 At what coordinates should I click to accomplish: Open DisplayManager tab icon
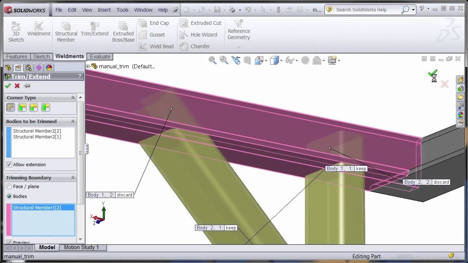(x=49, y=68)
